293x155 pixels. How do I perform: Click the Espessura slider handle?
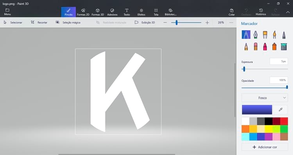tap(244, 69)
